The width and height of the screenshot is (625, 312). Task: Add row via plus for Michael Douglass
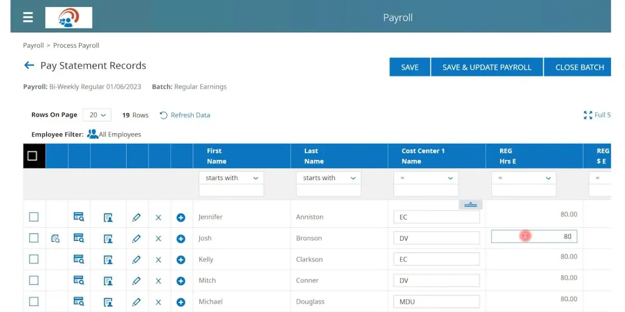tap(181, 302)
